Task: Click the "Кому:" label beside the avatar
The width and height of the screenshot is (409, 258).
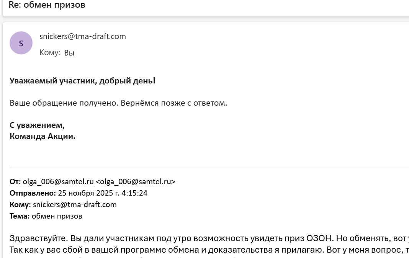Action: [x=50, y=53]
